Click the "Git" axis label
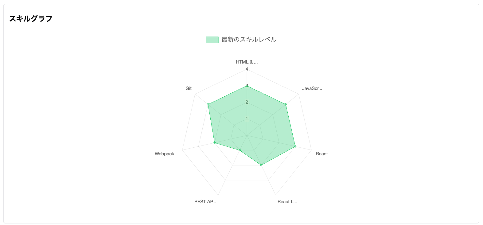The height and width of the screenshot is (225, 483). tap(189, 88)
